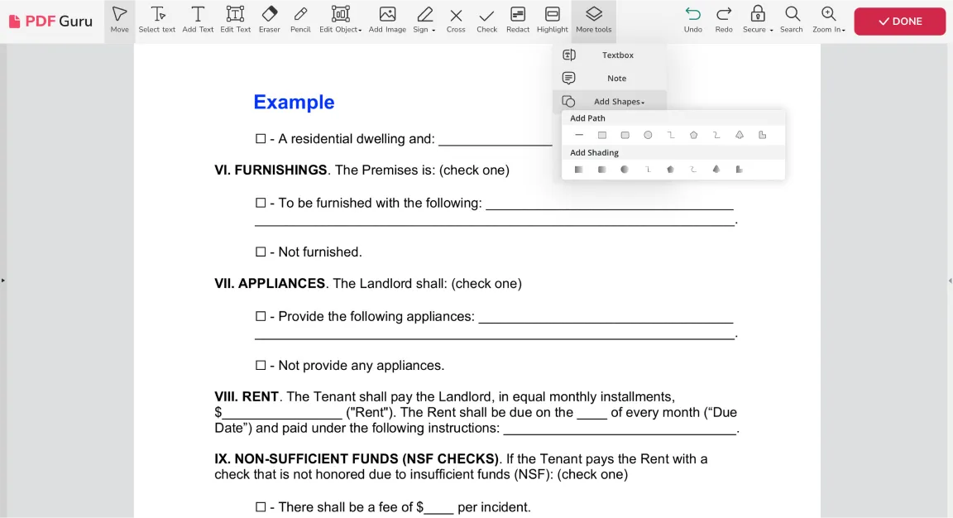Click the Highlight tool icon
Viewport: 953px width, 518px height.
click(553, 20)
